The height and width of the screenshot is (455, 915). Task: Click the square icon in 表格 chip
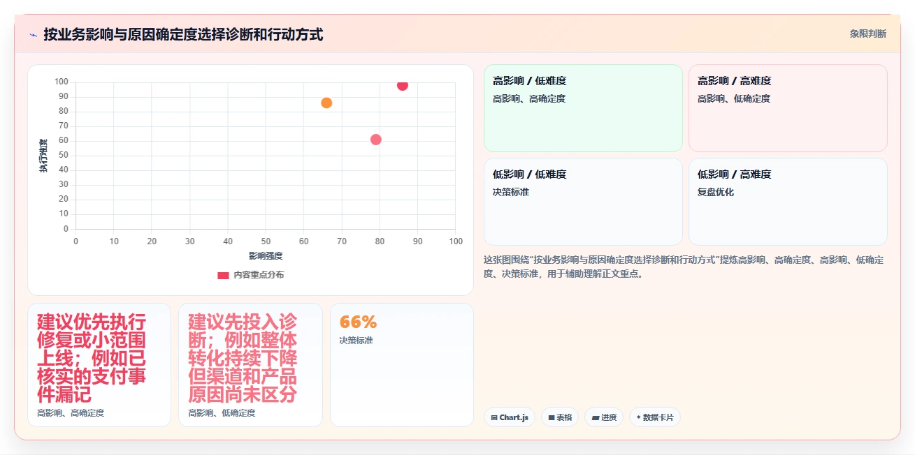[x=552, y=418]
